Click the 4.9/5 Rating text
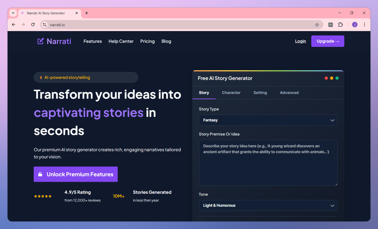 (77, 192)
